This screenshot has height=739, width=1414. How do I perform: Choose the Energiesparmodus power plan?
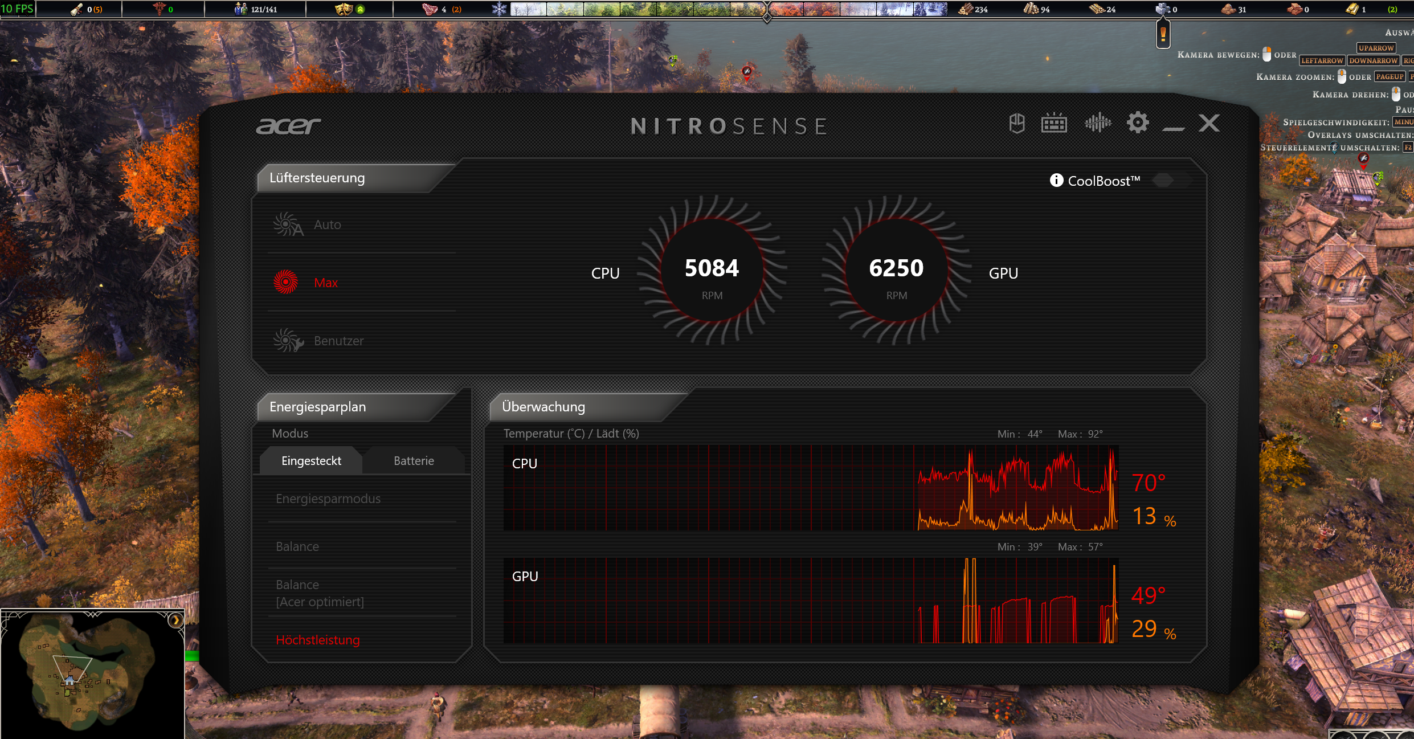328,499
